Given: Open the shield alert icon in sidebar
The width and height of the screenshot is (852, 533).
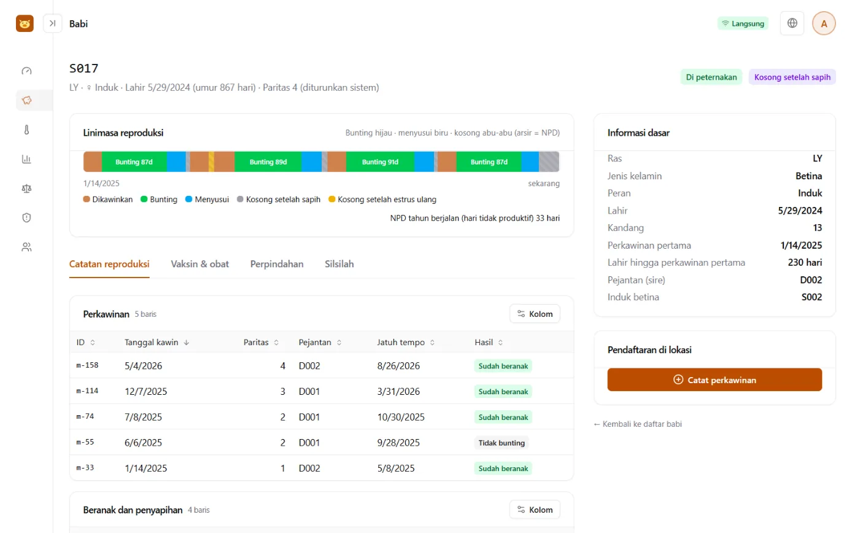Looking at the screenshot, I should [x=26, y=217].
